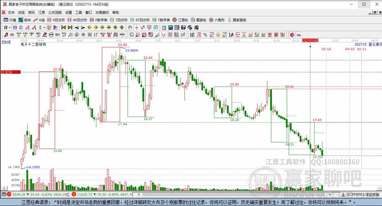Click the 老子十二宫结构 indicator label
Image resolution: width=382 pixels, height=206 pixels.
33,44
